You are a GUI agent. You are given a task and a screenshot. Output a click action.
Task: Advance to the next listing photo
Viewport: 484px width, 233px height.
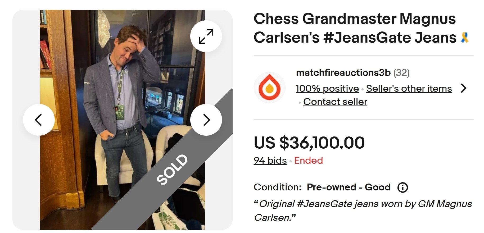pos(206,120)
